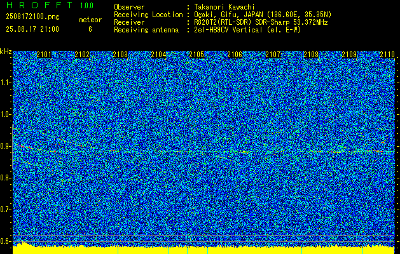This screenshot has width=400, height=254.
Task: Click the 0.8 kHz axis label
Action: point(5,178)
